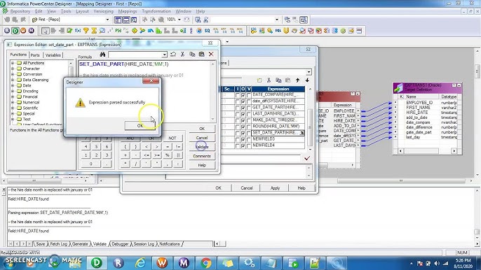Screen dimensions: 481x270
Task: Toggle input checkbox for LAST_DAY port
Action: tap(237, 114)
